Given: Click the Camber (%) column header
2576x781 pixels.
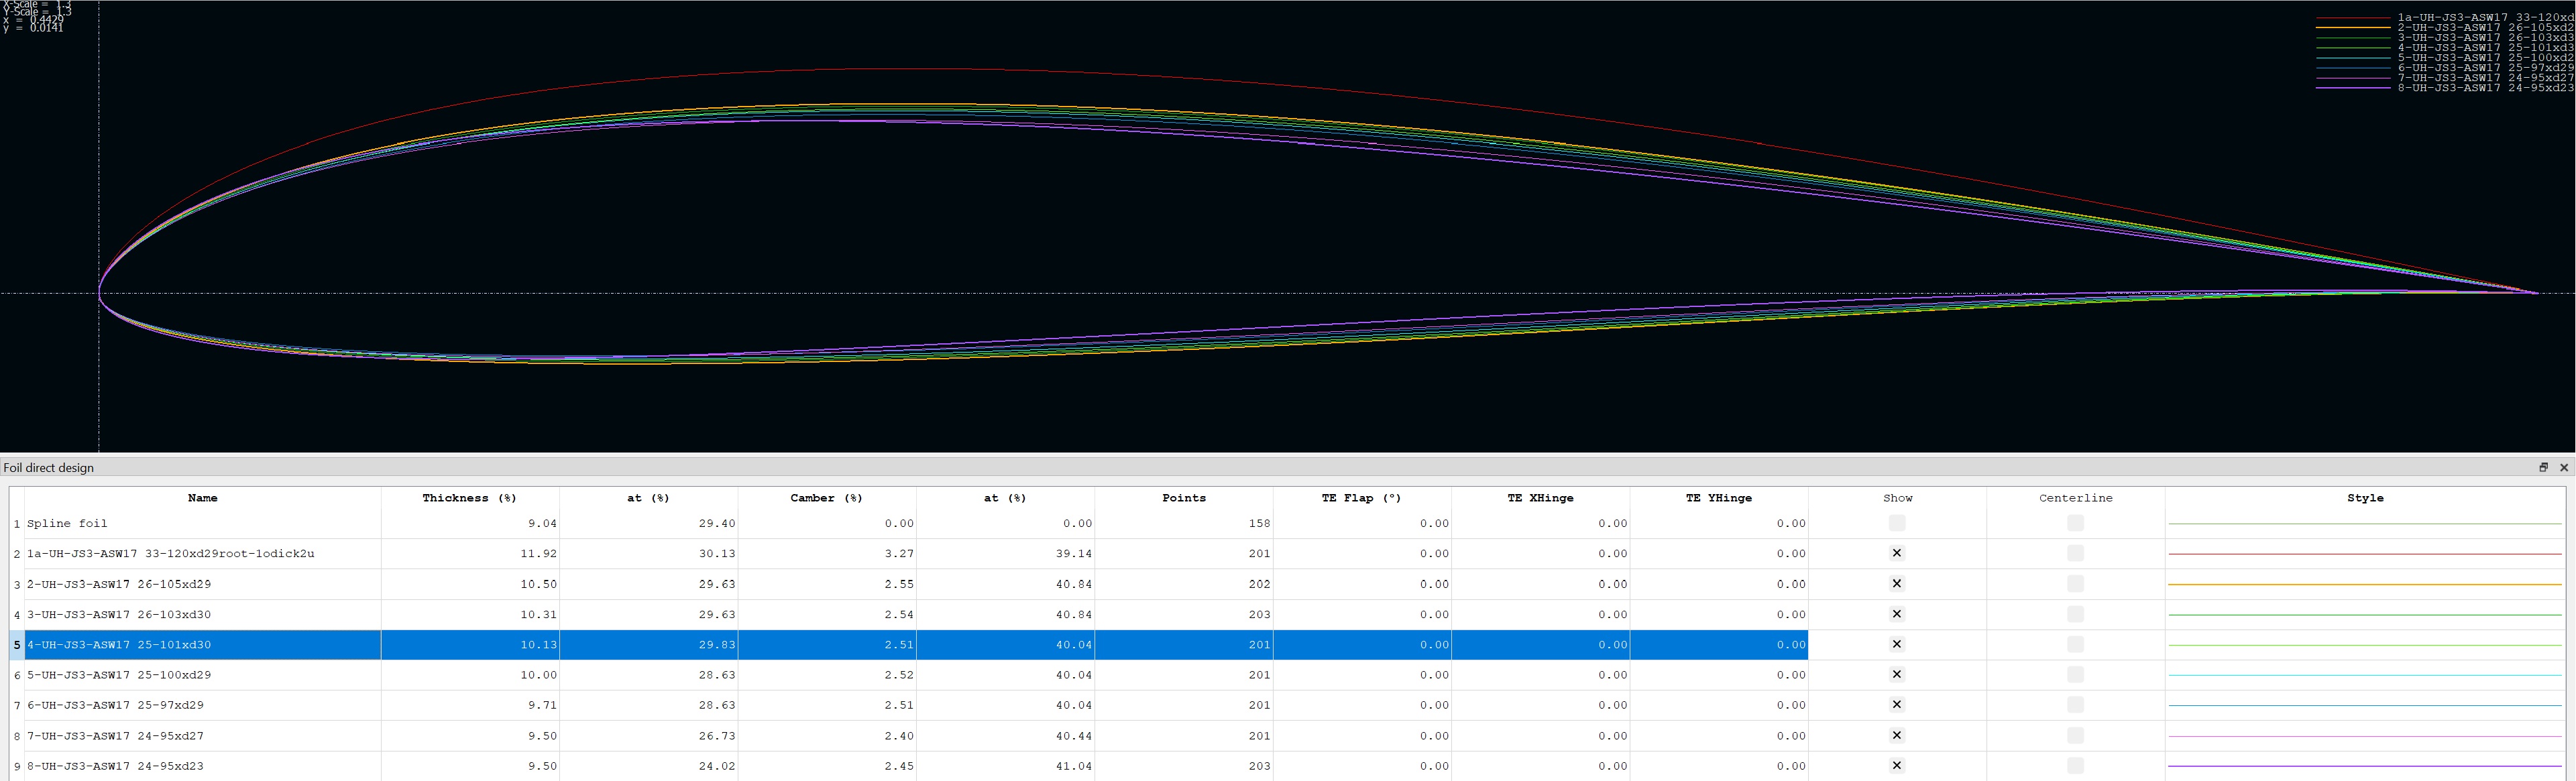Looking at the screenshot, I should (x=826, y=498).
